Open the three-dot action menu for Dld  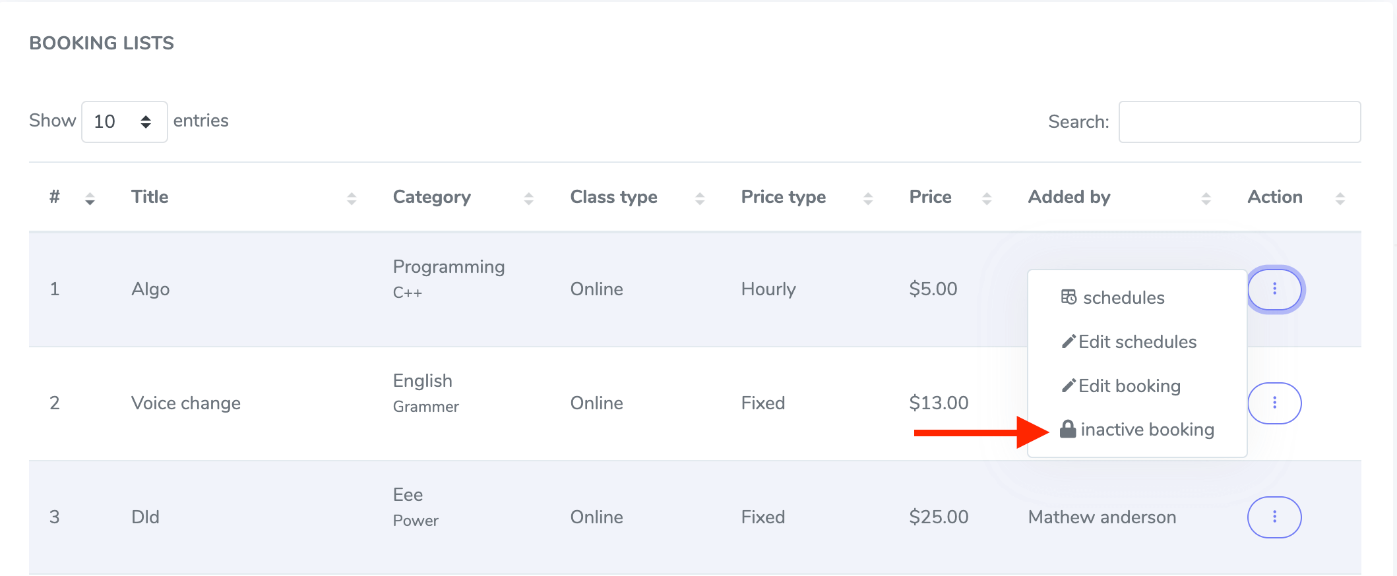tap(1274, 517)
